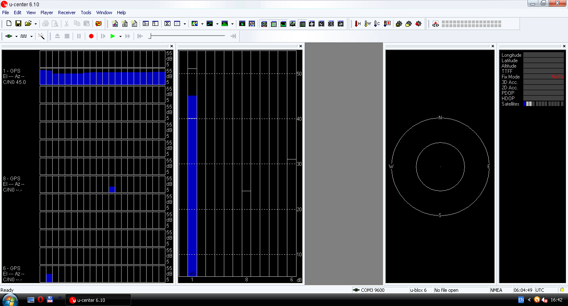Expand the Open file dropdown arrow
Image resolution: width=568 pixels, height=306 pixels.
pyautogui.click(x=35, y=24)
